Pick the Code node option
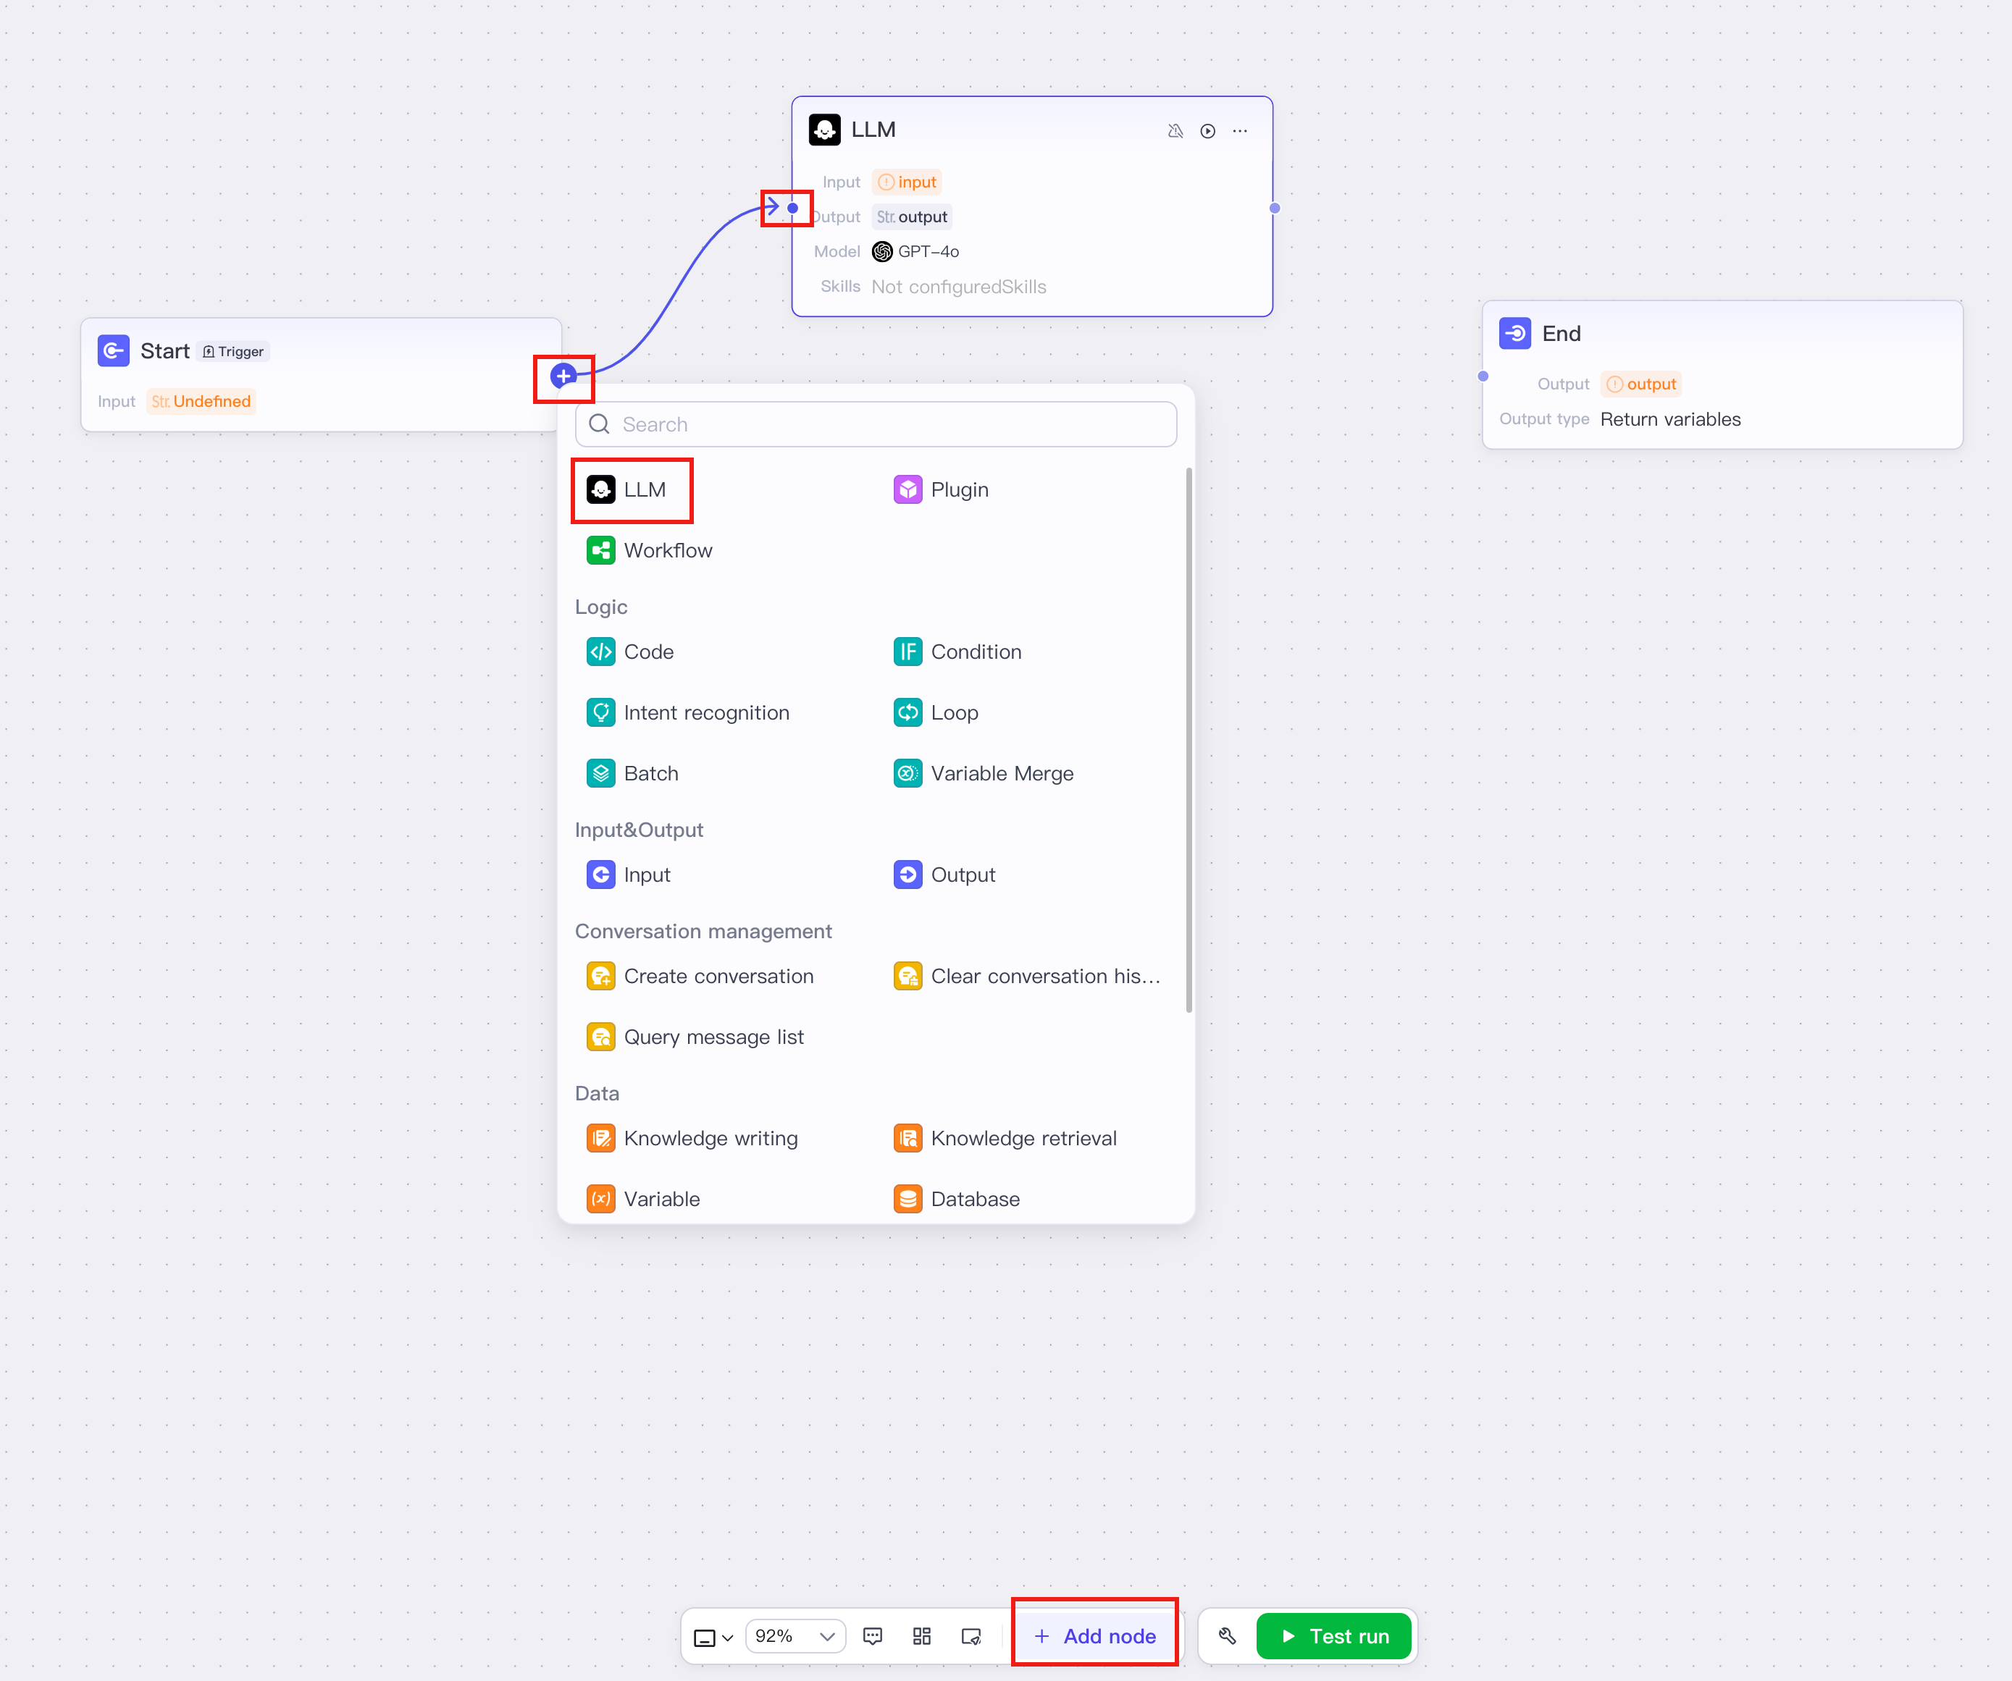This screenshot has width=2012, height=1681. [630, 652]
